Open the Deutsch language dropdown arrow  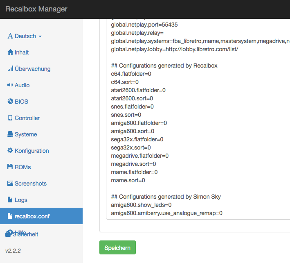pos(40,36)
